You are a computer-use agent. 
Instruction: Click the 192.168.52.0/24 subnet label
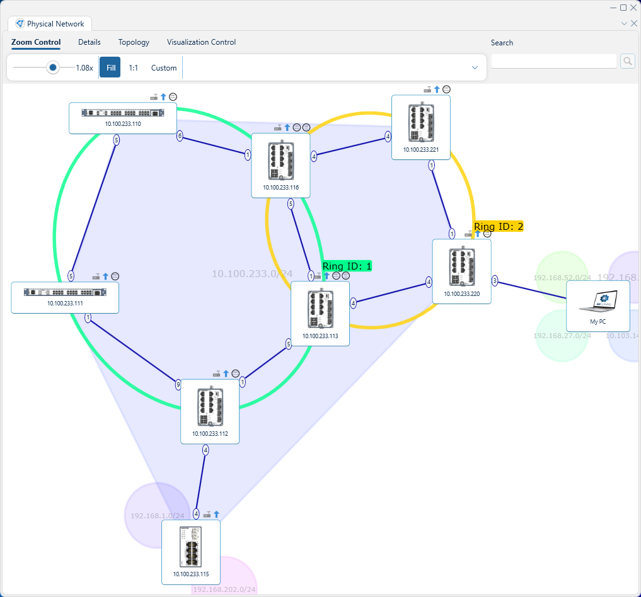click(562, 278)
